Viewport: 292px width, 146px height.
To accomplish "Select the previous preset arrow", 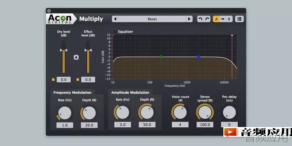I will 115,19.
